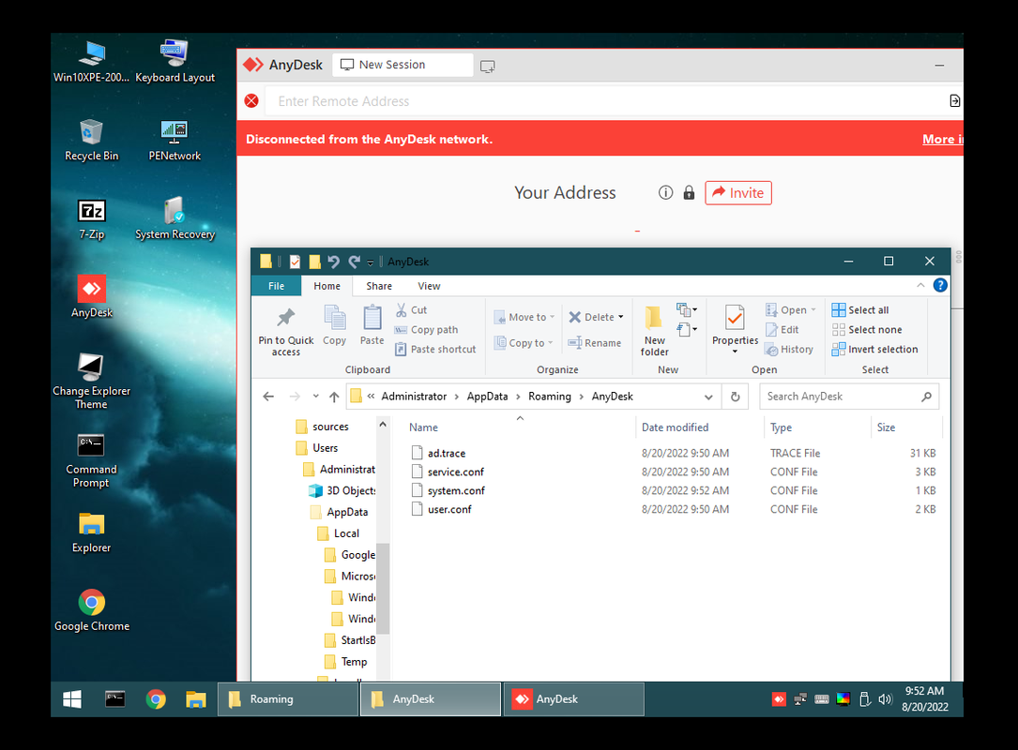Open the Explorer desktop shortcut
The height and width of the screenshot is (750, 1018).
coord(92,532)
